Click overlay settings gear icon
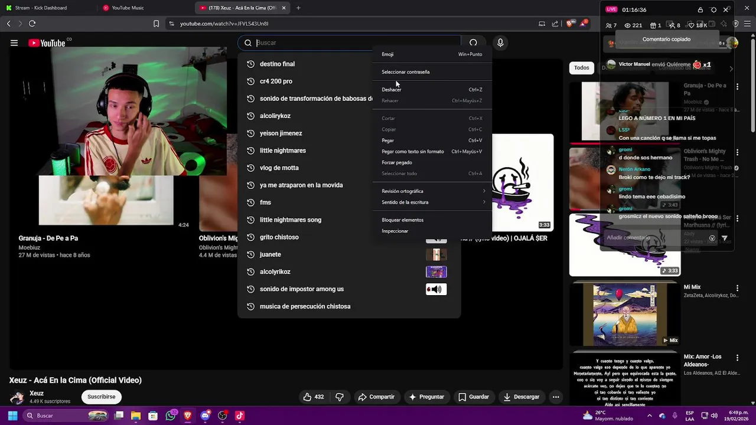This screenshot has height=425, width=756. point(713,9)
